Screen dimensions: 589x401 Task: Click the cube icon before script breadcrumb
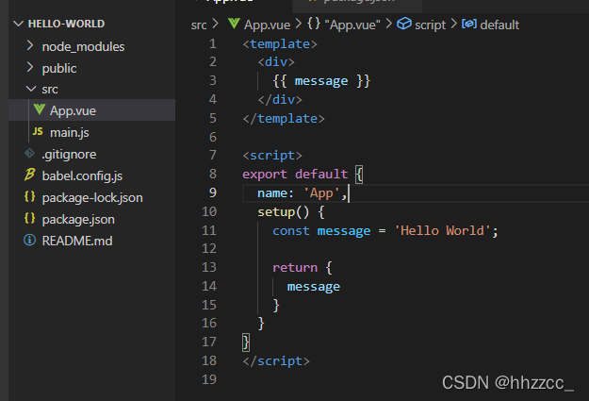tap(404, 24)
